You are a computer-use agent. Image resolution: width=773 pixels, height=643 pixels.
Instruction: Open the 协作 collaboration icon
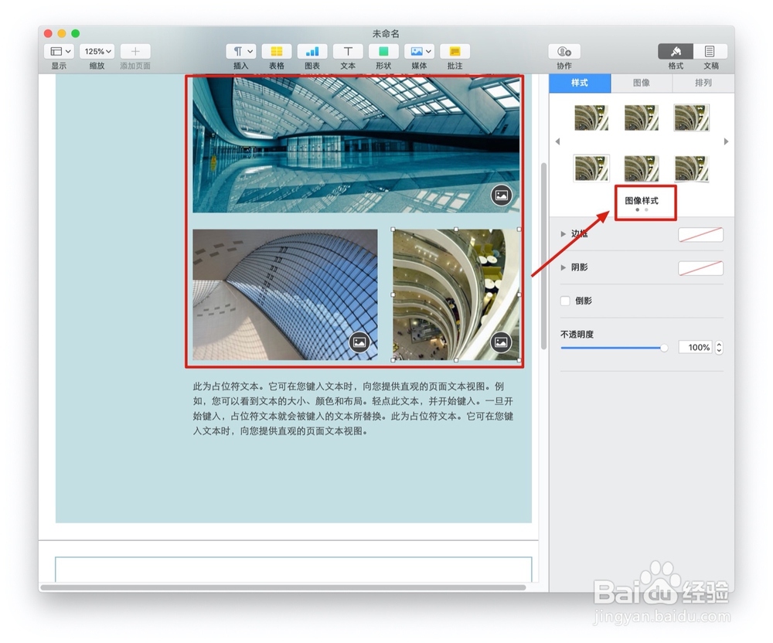coord(564,53)
